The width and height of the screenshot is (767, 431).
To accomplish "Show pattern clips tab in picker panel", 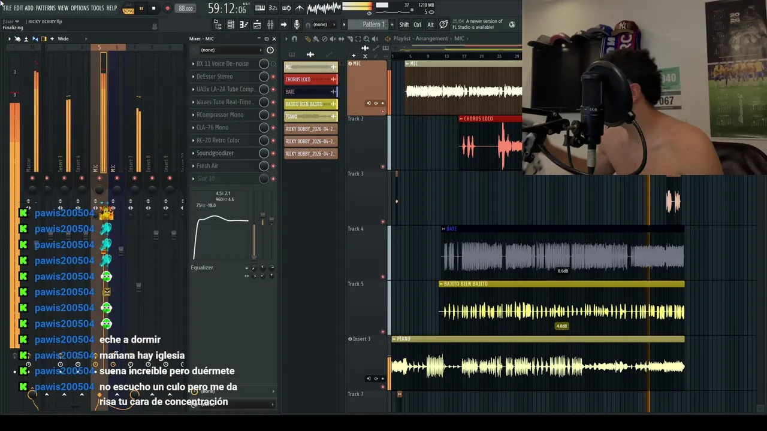I will 292,54.
